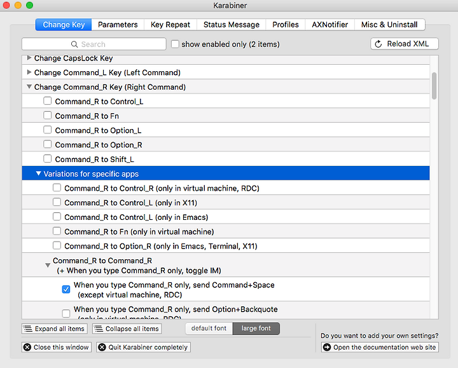Click Expand all items button

click(55, 329)
